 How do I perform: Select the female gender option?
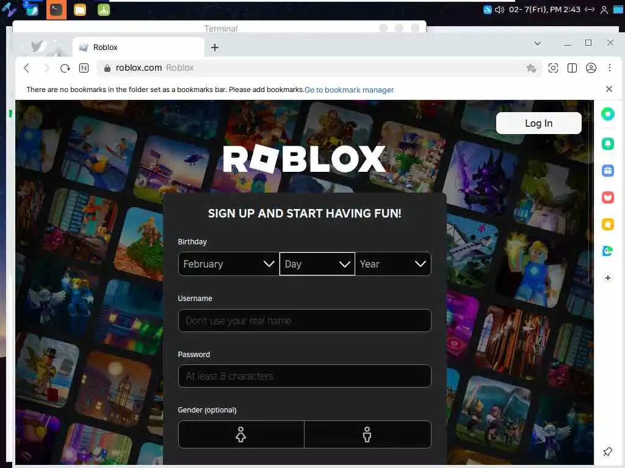coord(240,434)
